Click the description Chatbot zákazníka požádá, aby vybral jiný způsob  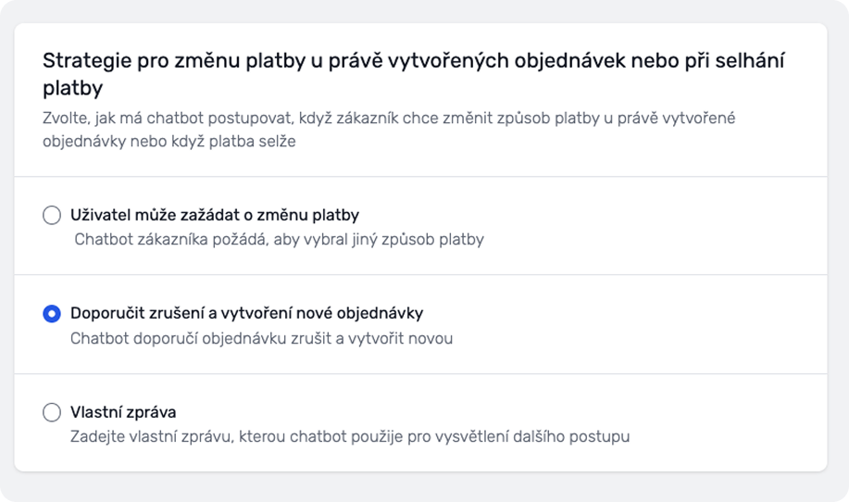click(x=279, y=240)
